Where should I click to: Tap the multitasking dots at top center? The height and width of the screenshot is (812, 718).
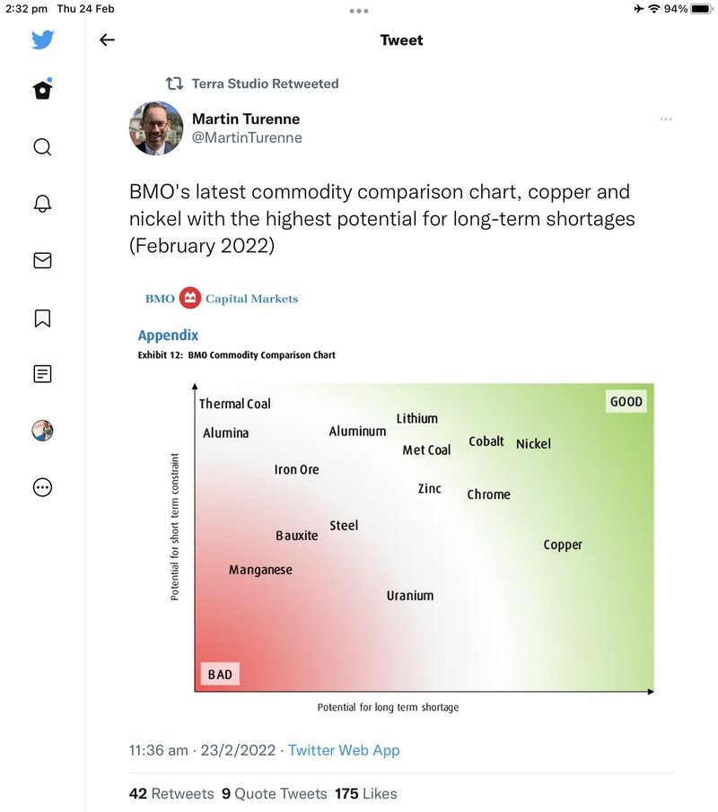click(358, 11)
